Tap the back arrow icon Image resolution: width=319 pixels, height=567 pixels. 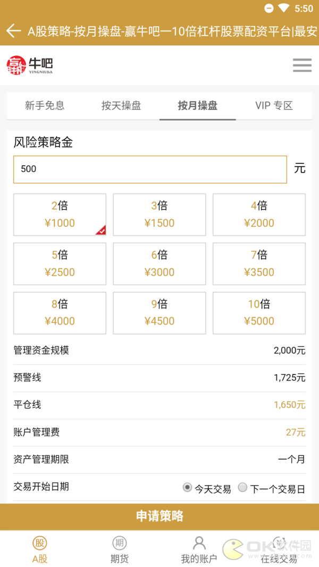pyautogui.click(x=13, y=31)
